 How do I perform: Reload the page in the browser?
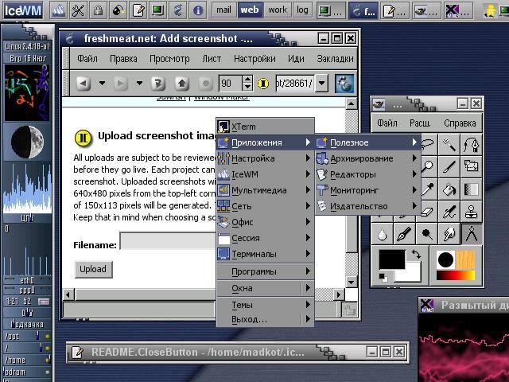[x=158, y=84]
